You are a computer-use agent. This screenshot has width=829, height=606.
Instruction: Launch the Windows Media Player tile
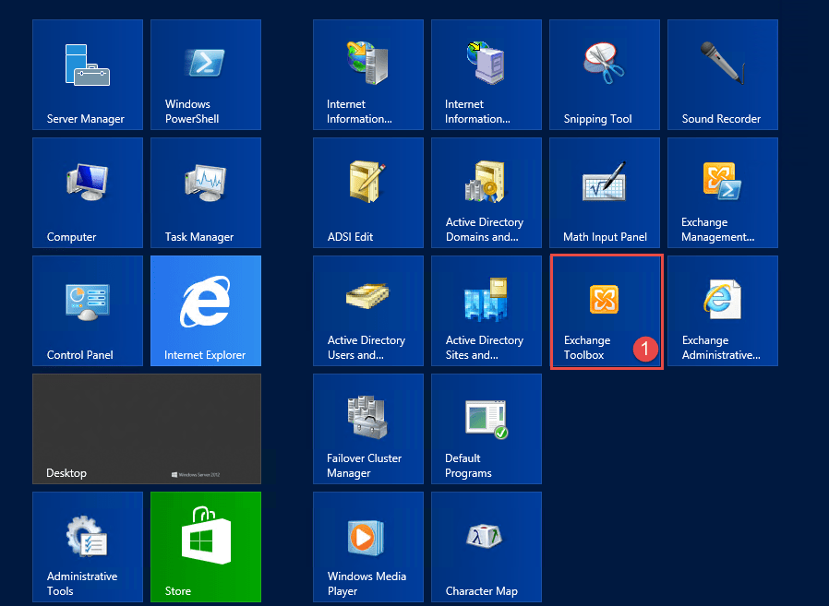coord(368,547)
